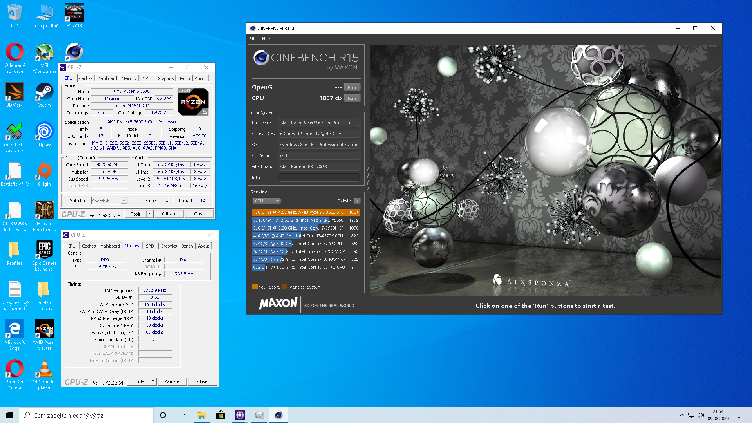Open the File menu in Cinebench
Viewport: 752px width, 423px height.
253,39
